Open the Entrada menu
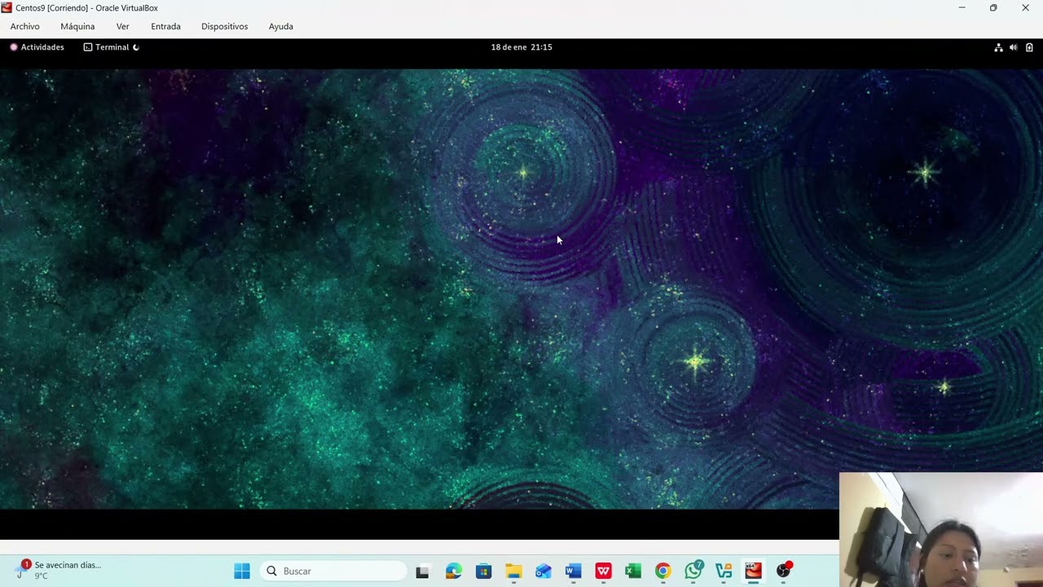1043x587 pixels. (165, 26)
